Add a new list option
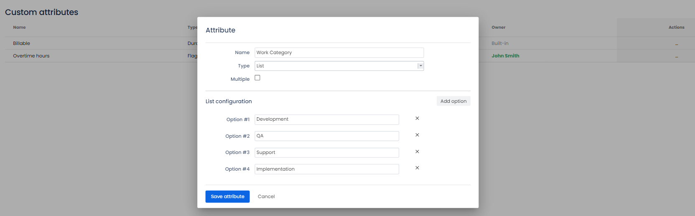This screenshot has width=695, height=216. 453,101
